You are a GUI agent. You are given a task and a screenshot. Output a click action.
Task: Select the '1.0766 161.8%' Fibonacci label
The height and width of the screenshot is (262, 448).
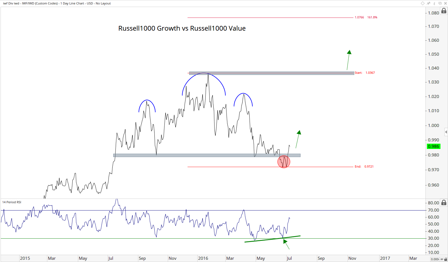pyautogui.click(x=366, y=17)
